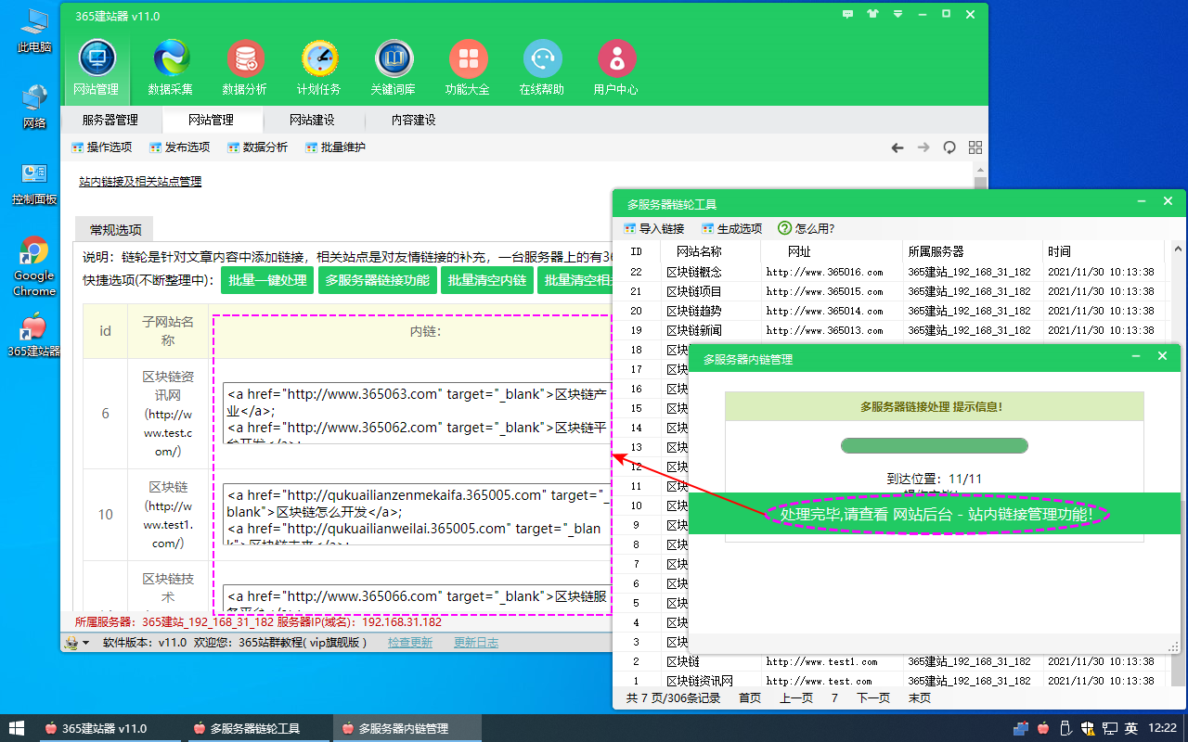Open the 用户中心 module icon
Screen dimensions: 1188x742
[616, 68]
